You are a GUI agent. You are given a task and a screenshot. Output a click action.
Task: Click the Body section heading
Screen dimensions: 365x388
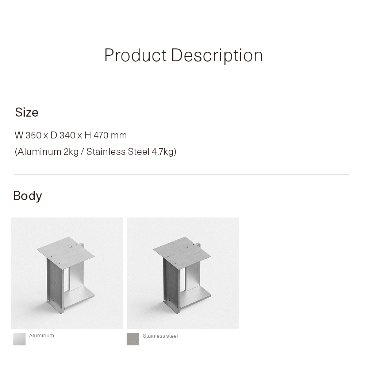(x=27, y=196)
